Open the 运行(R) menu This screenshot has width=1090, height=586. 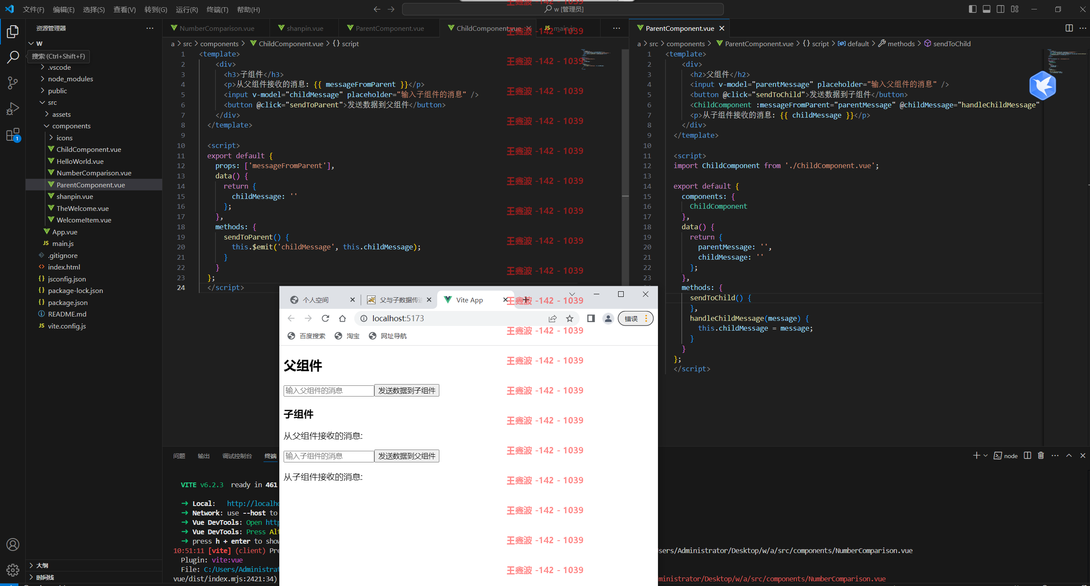click(x=187, y=9)
